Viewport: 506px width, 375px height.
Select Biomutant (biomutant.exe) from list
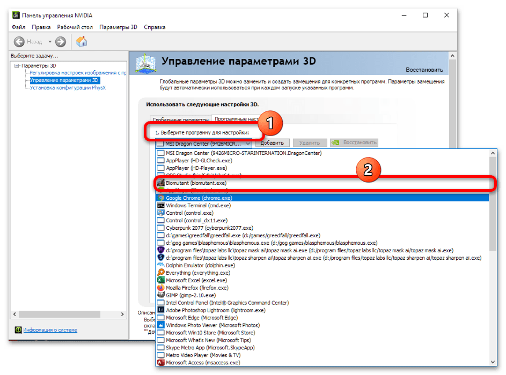[322, 183]
